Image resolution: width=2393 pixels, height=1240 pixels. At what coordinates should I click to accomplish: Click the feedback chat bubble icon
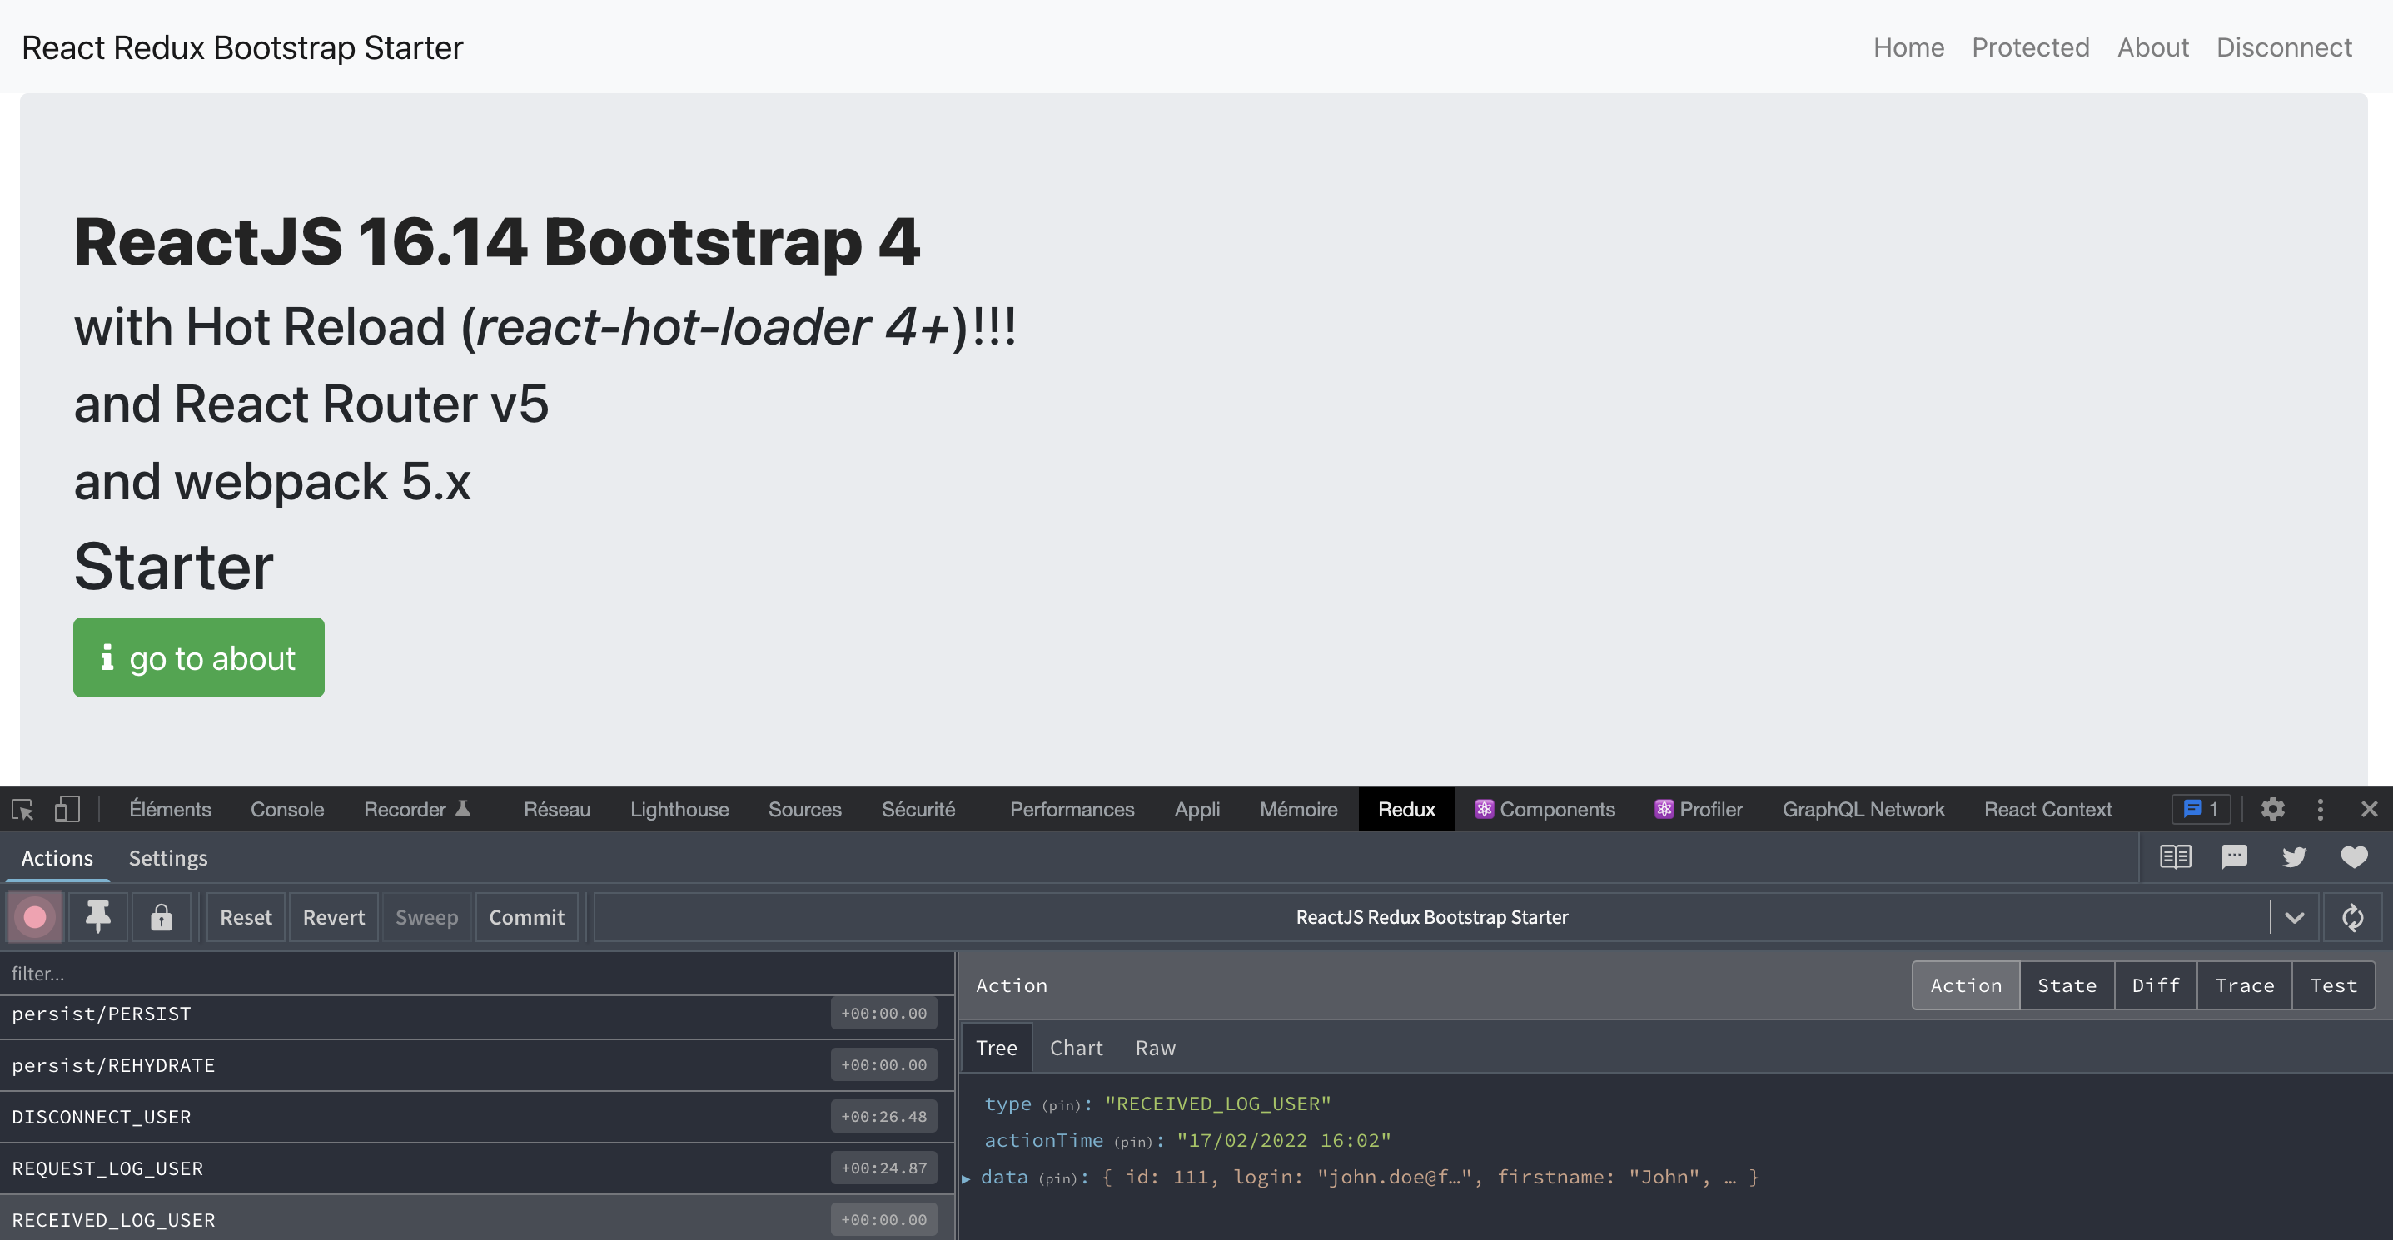2234,856
